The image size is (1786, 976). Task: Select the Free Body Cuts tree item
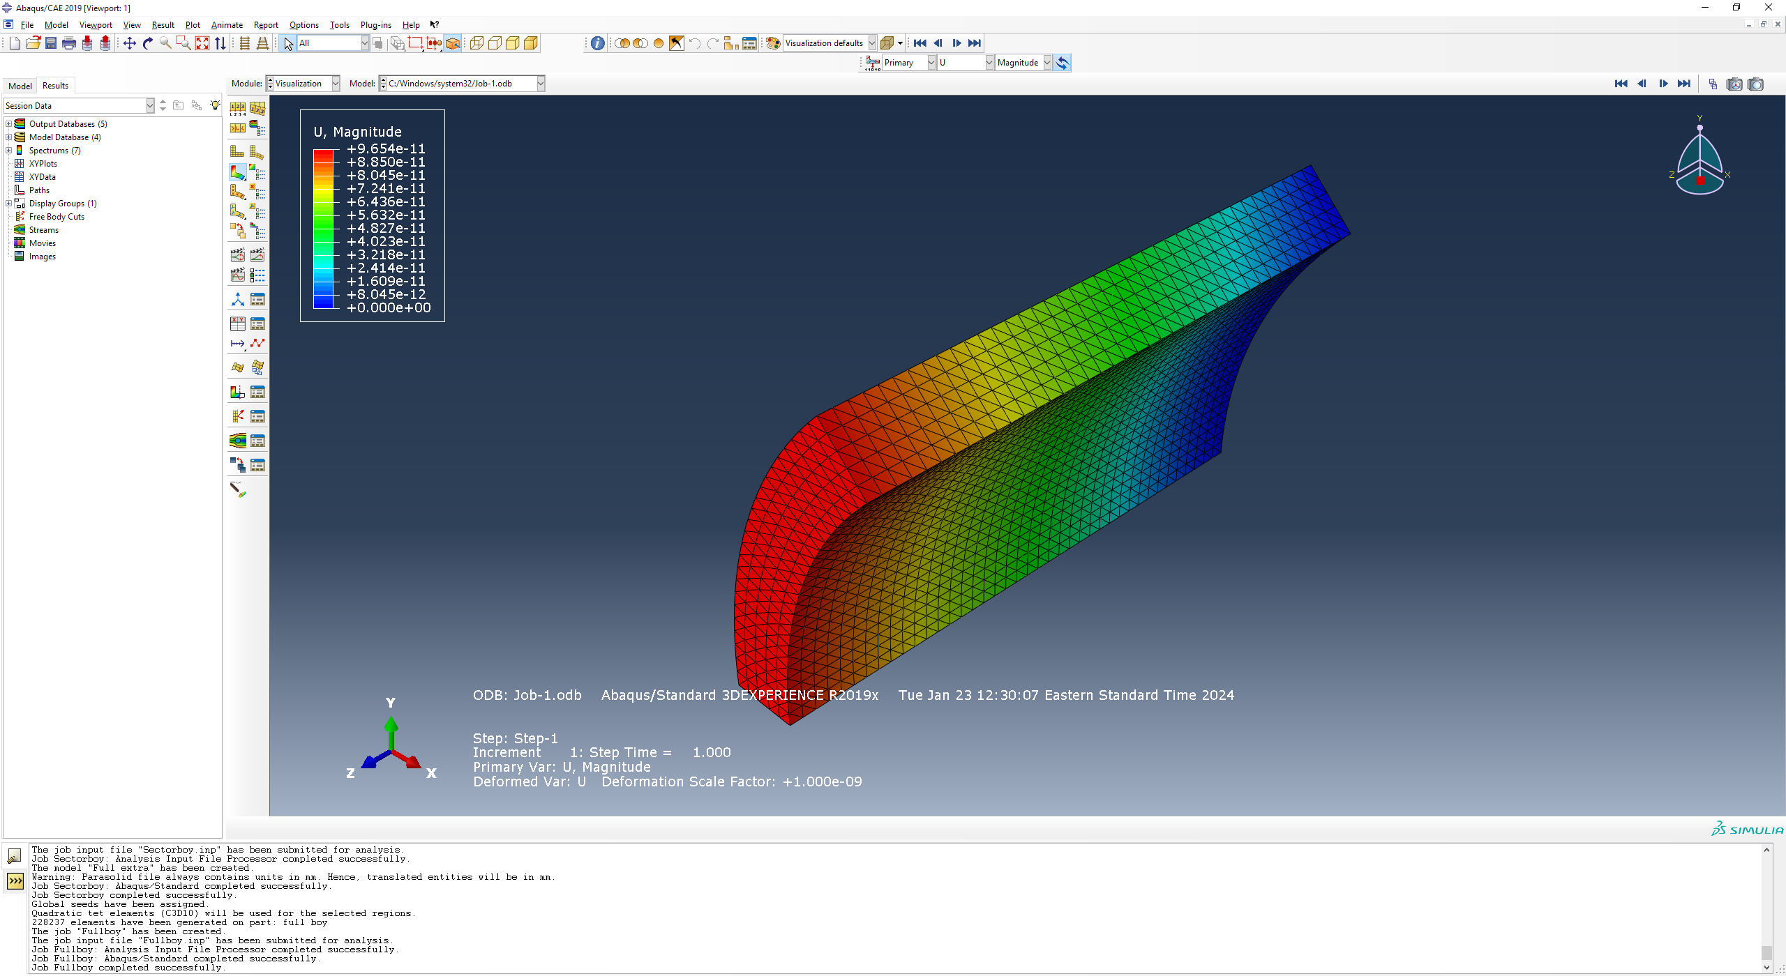(x=57, y=217)
